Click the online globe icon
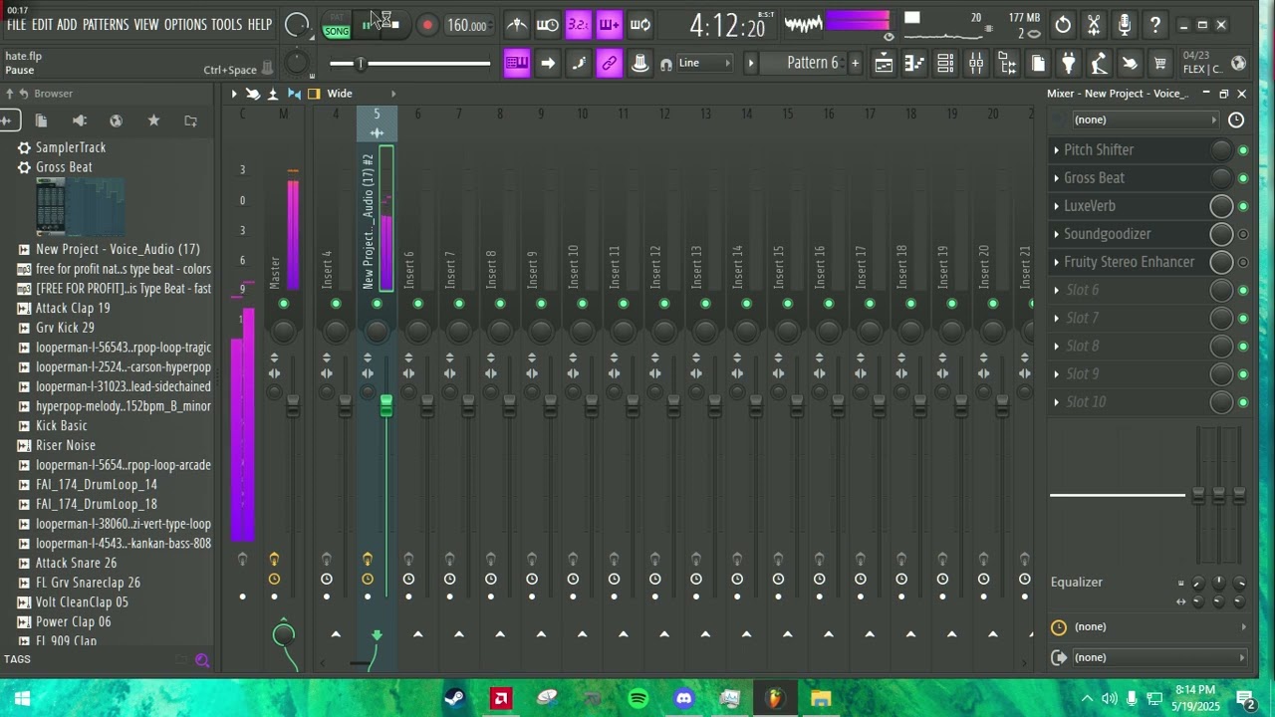The width and height of the screenshot is (1275, 717). [1238, 63]
